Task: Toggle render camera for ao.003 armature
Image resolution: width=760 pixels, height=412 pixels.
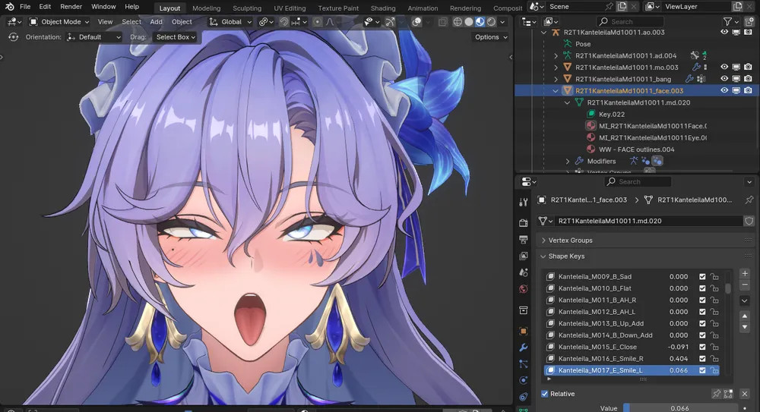Action: [x=748, y=32]
